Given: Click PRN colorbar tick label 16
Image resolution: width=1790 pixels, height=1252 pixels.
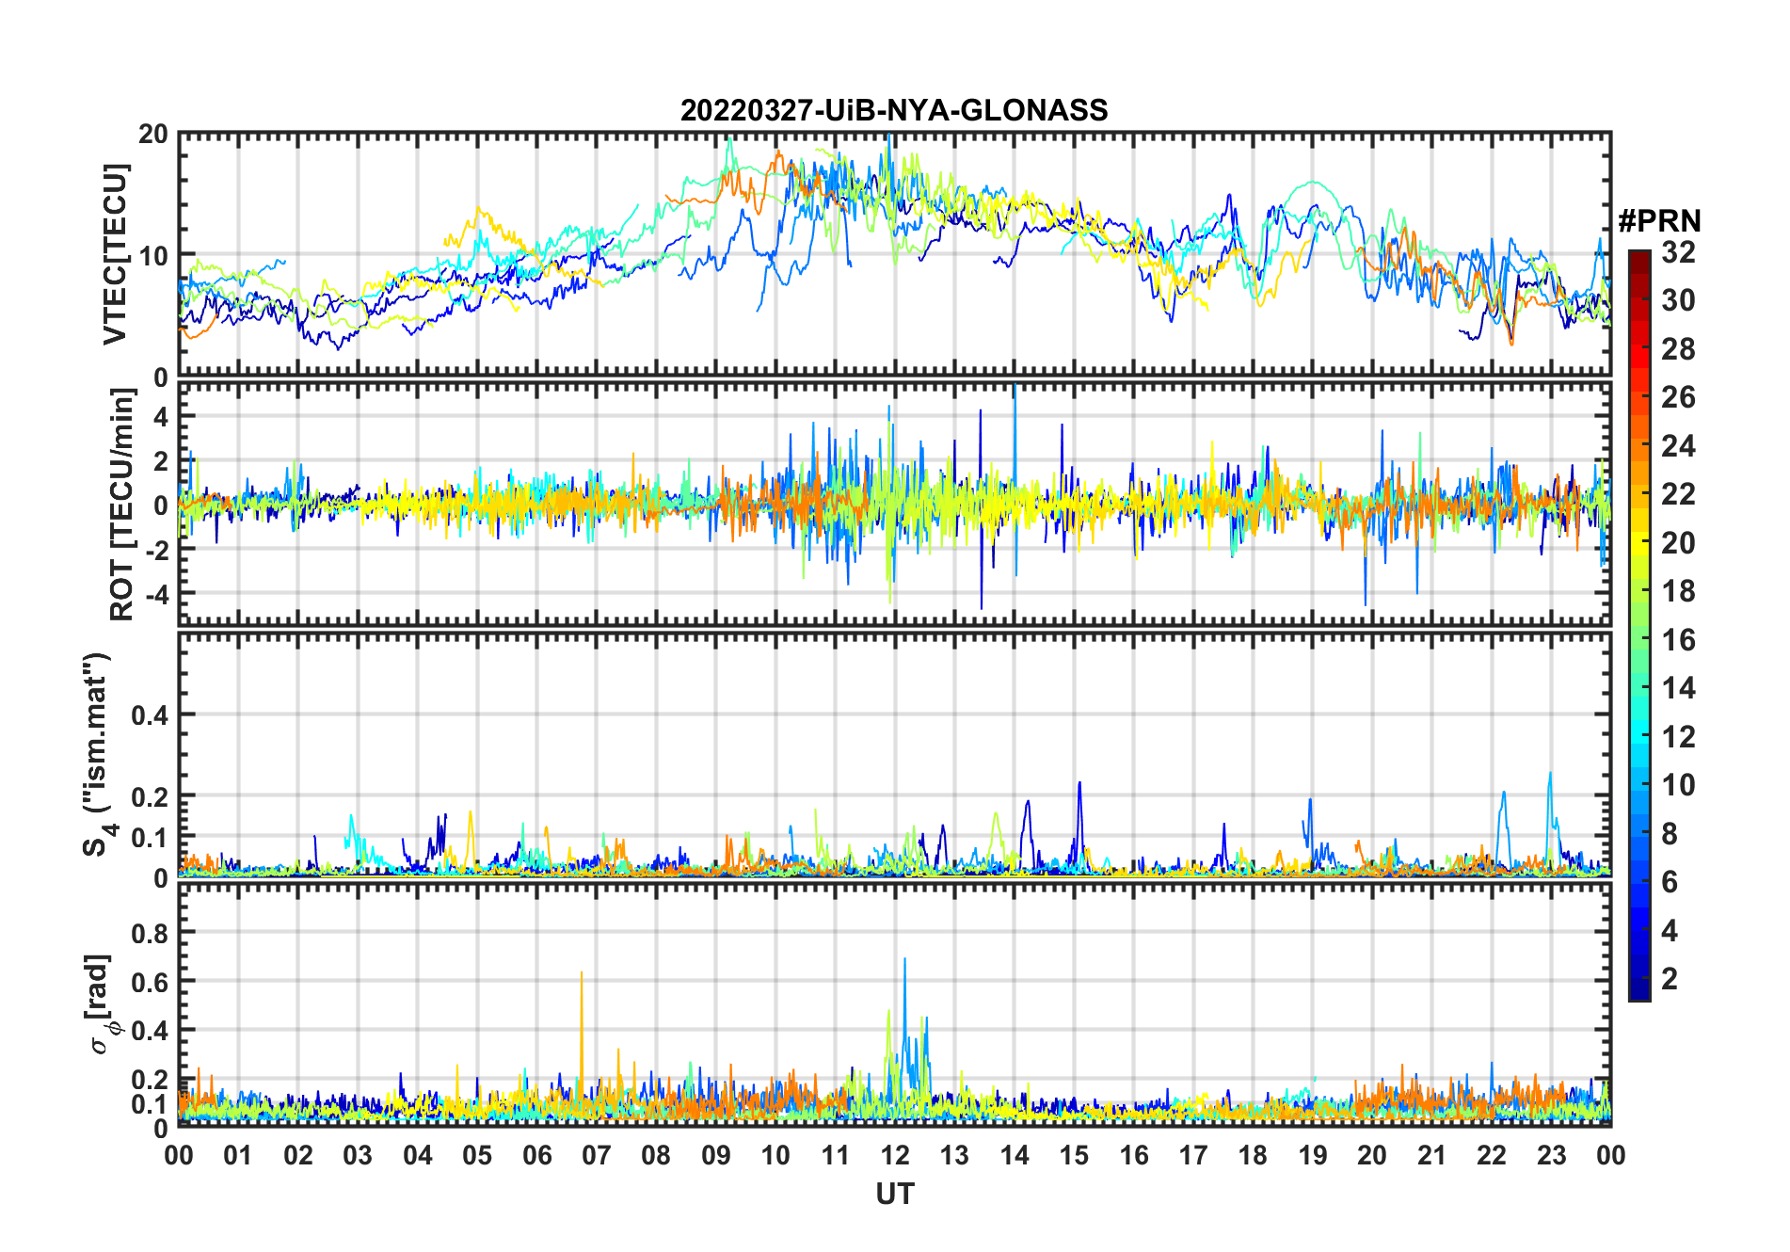Looking at the screenshot, I should pyautogui.click(x=1678, y=640).
